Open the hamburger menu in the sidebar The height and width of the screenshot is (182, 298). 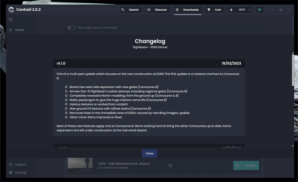pyautogui.click(x=11, y=20)
